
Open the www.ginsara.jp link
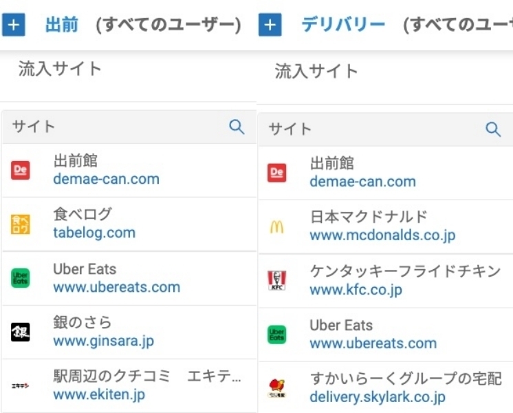click(x=103, y=341)
